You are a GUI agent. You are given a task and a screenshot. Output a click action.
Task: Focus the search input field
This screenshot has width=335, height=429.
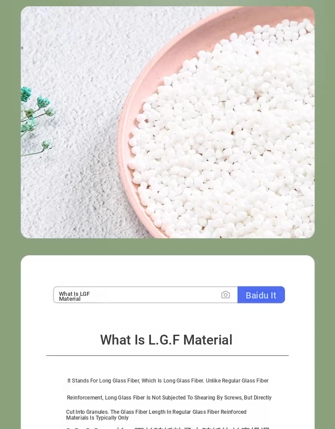point(146,295)
